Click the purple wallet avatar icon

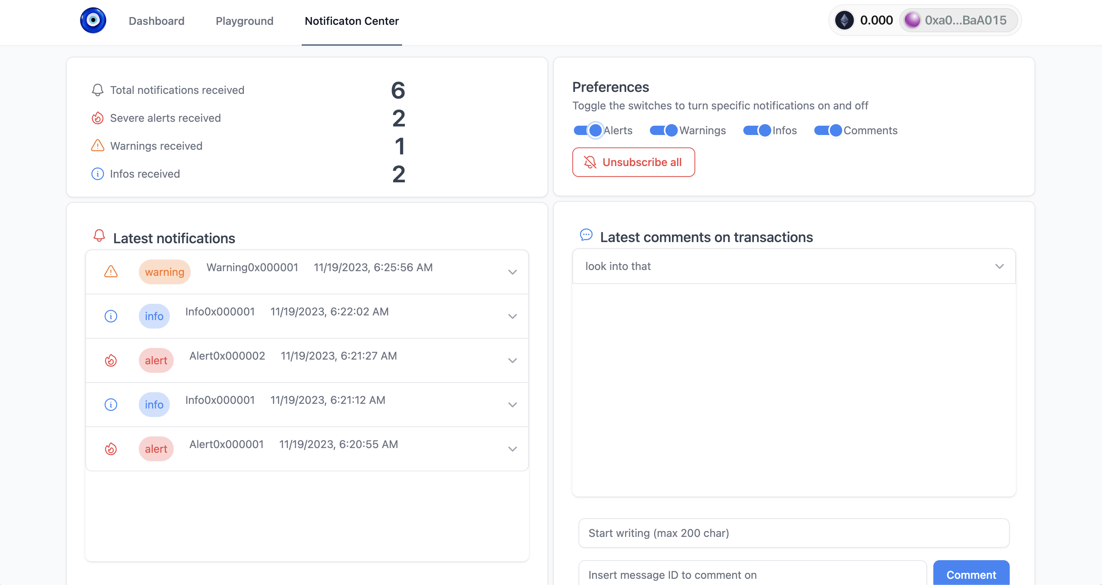pos(912,20)
